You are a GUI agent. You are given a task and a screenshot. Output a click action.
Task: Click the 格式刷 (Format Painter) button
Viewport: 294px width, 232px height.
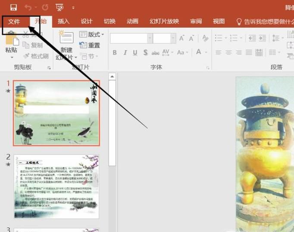(36, 56)
